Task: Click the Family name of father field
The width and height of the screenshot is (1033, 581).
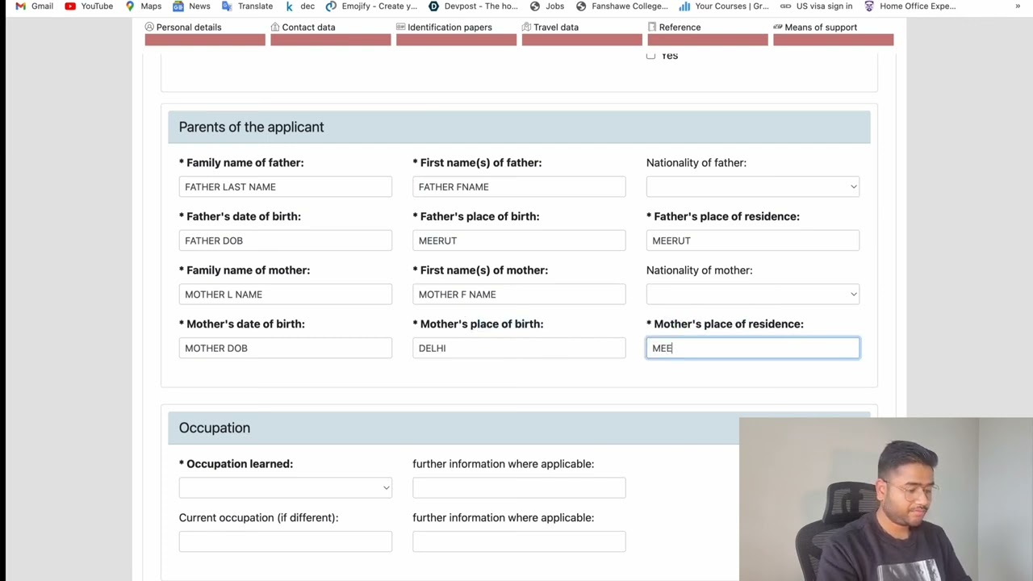Action: coord(286,186)
